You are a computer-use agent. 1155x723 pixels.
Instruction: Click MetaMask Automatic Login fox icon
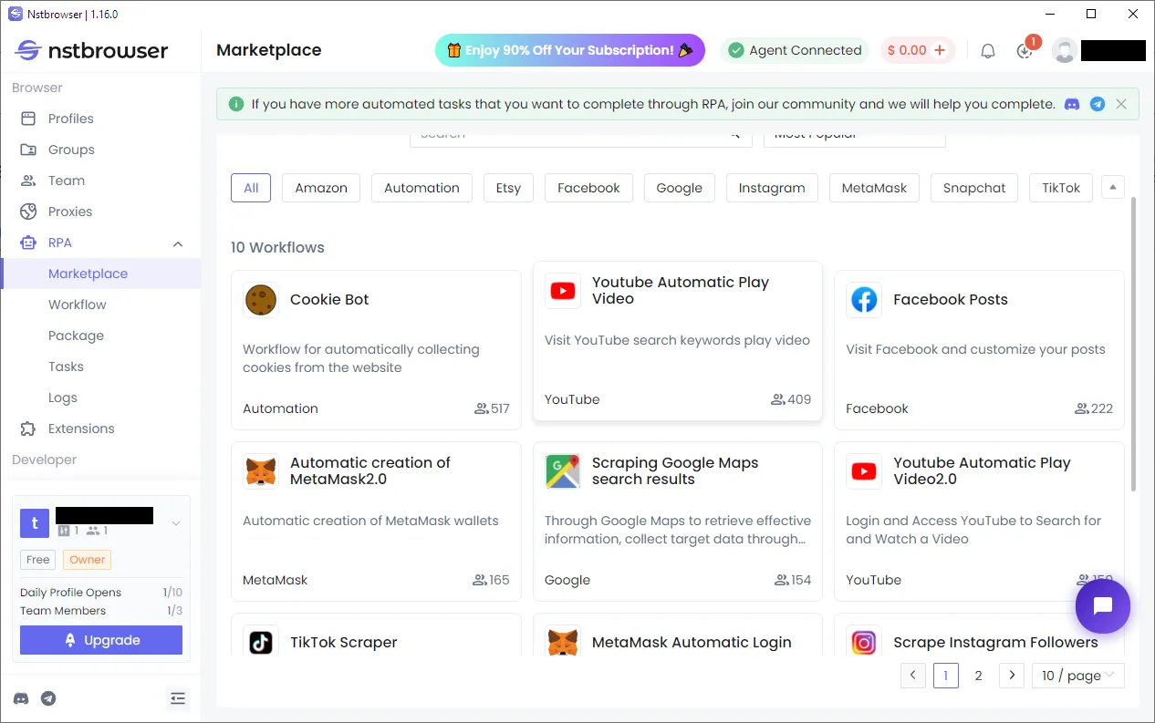[x=563, y=643]
